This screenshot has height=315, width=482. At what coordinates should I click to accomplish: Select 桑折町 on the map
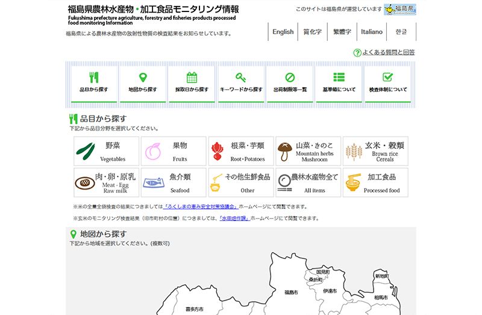316,279
